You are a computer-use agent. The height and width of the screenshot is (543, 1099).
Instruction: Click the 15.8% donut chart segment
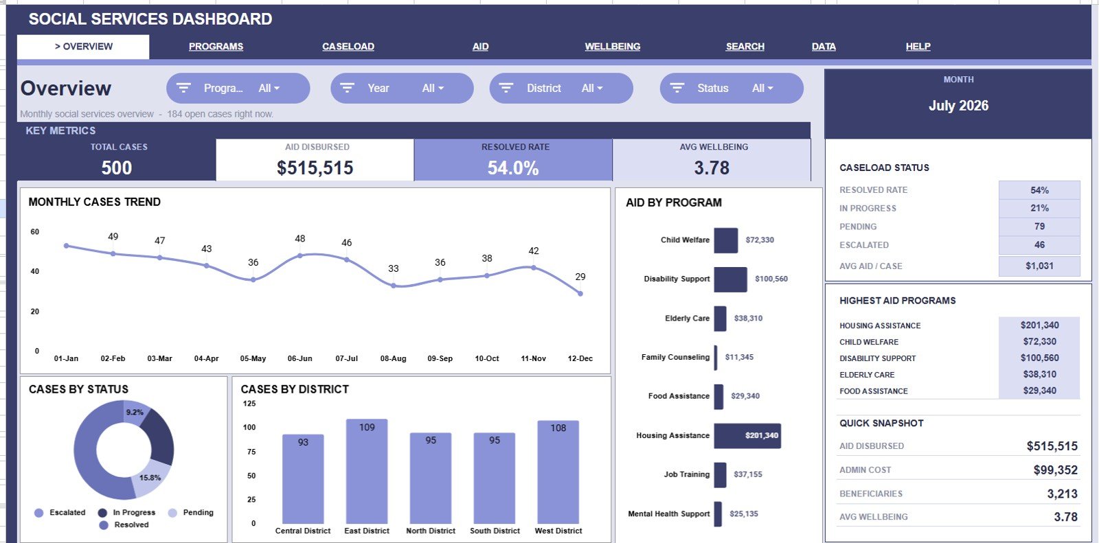click(x=152, y=479)
